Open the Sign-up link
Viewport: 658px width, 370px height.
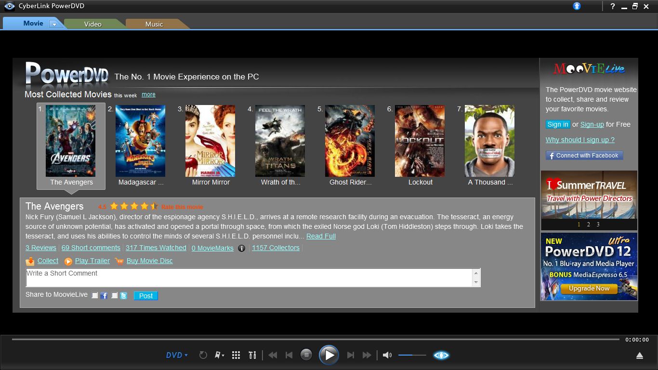592,124
